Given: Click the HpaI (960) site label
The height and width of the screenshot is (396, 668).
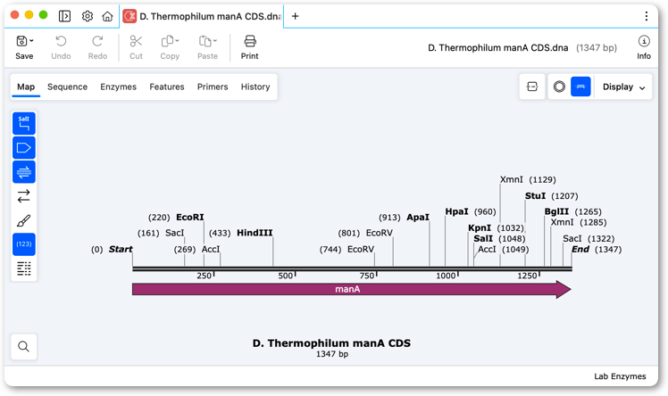Looking at the screenshot, I should [x=471, y=211].
